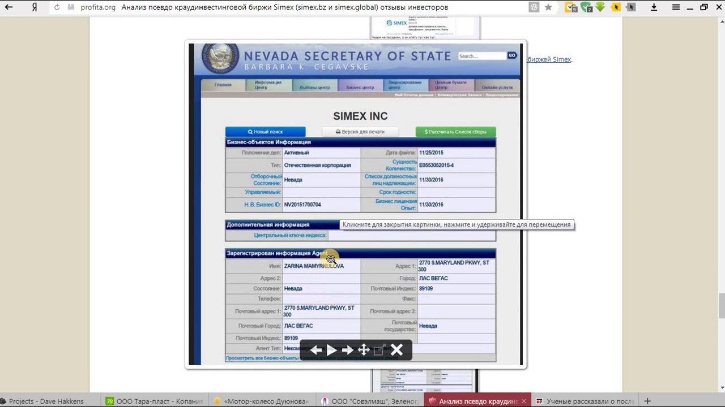Open the Yandex home button

coord(35,7)
